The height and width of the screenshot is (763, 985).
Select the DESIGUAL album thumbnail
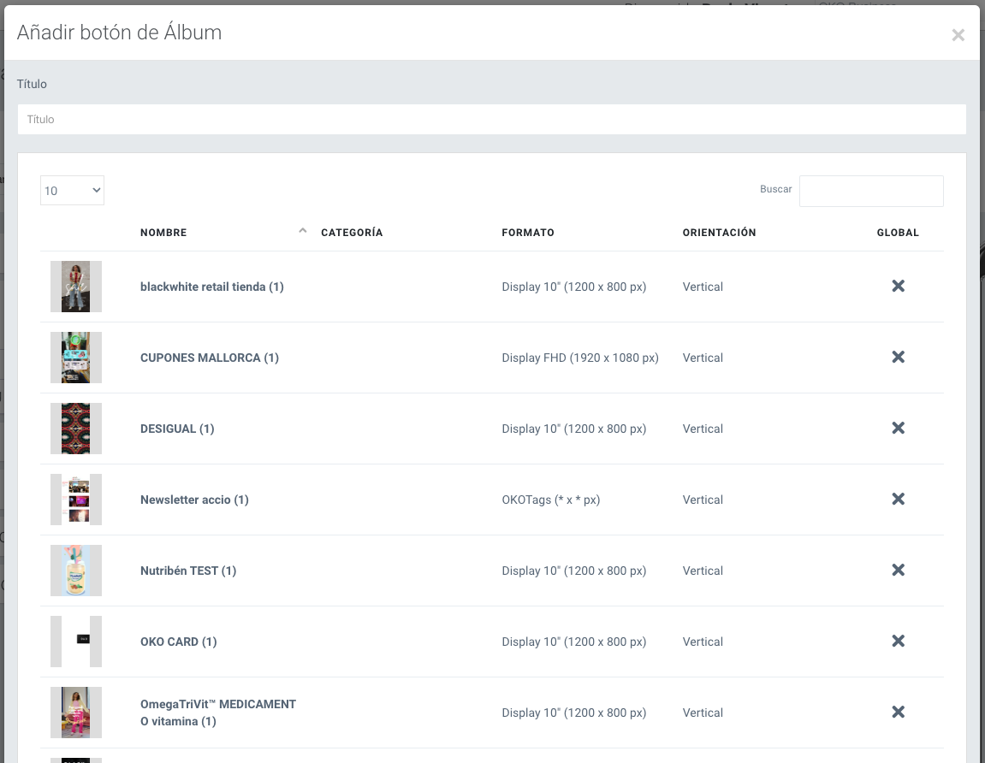point(76,429)
